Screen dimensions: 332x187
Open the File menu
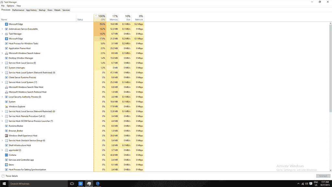[3, 6]
